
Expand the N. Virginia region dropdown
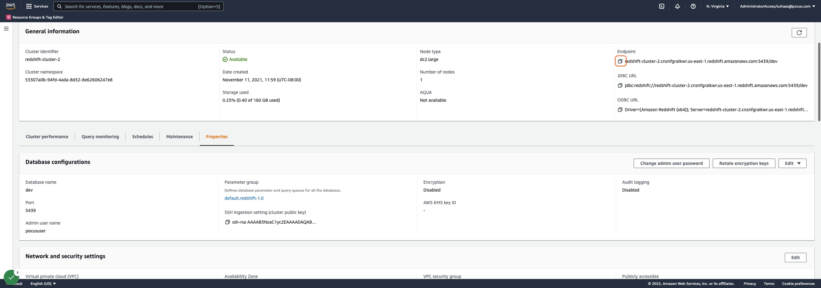tap(717, 6)
